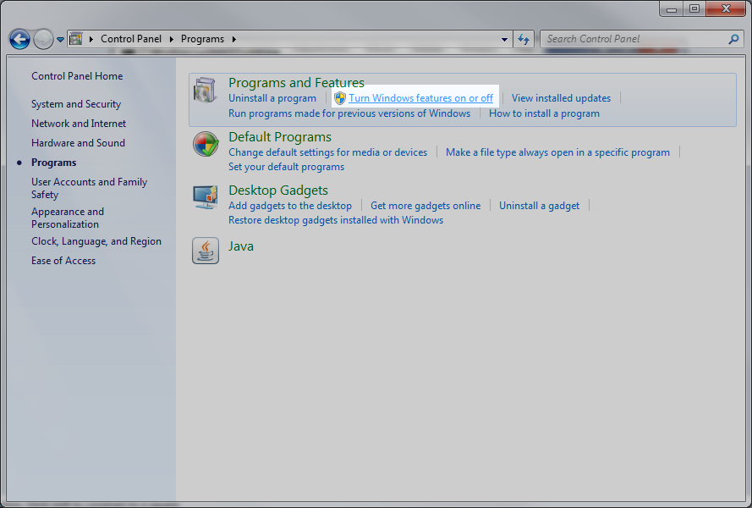Click Get more gadgets online
The width and height of the screenshot is (752, 508).
click(x=425, y=206)
